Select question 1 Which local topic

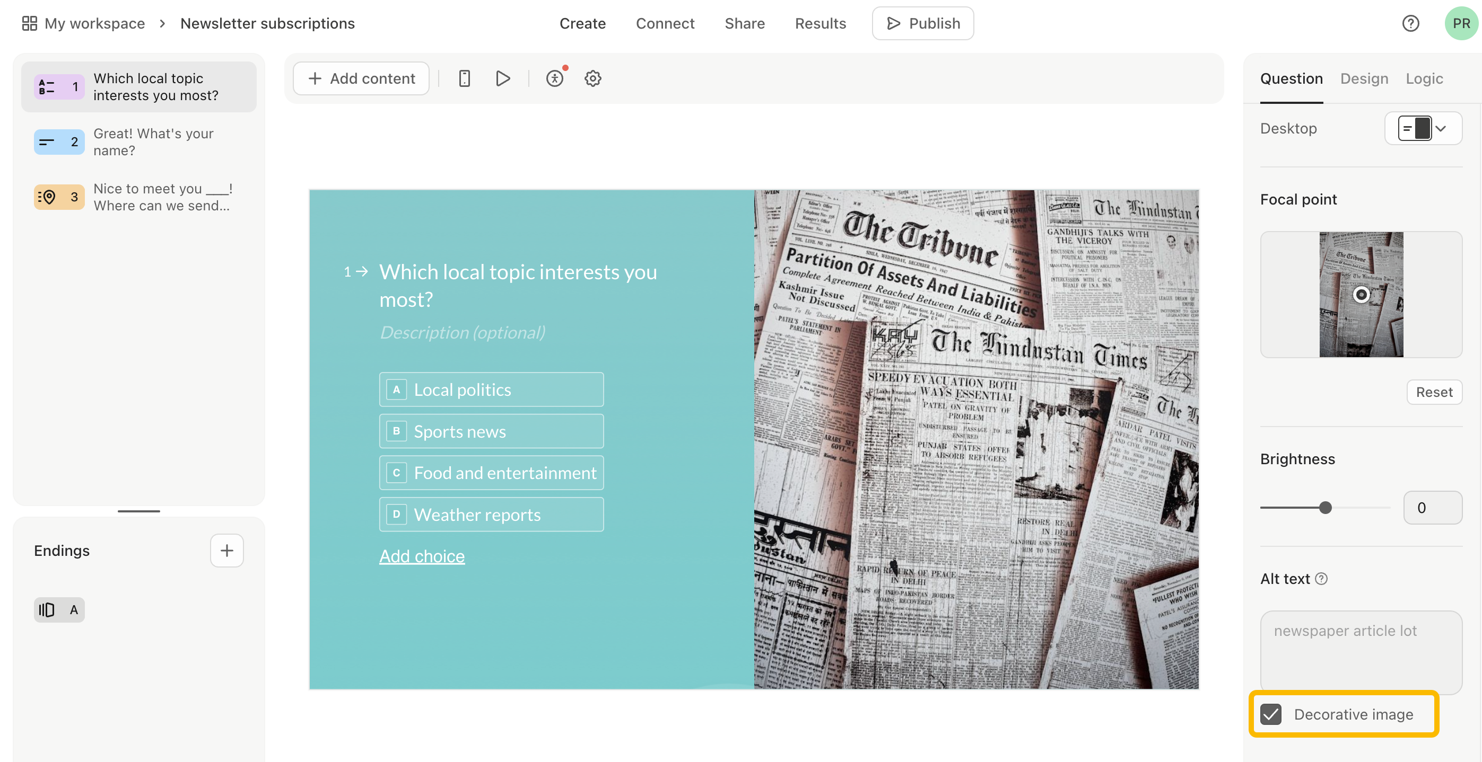click(138, 87)
